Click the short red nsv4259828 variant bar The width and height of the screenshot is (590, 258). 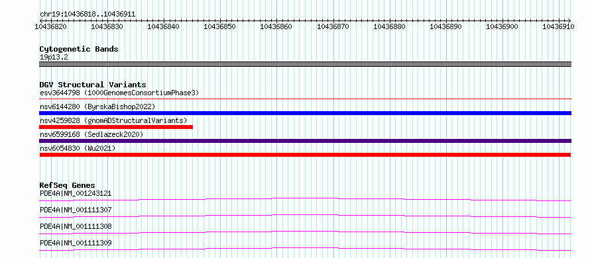tap(116, 127)
